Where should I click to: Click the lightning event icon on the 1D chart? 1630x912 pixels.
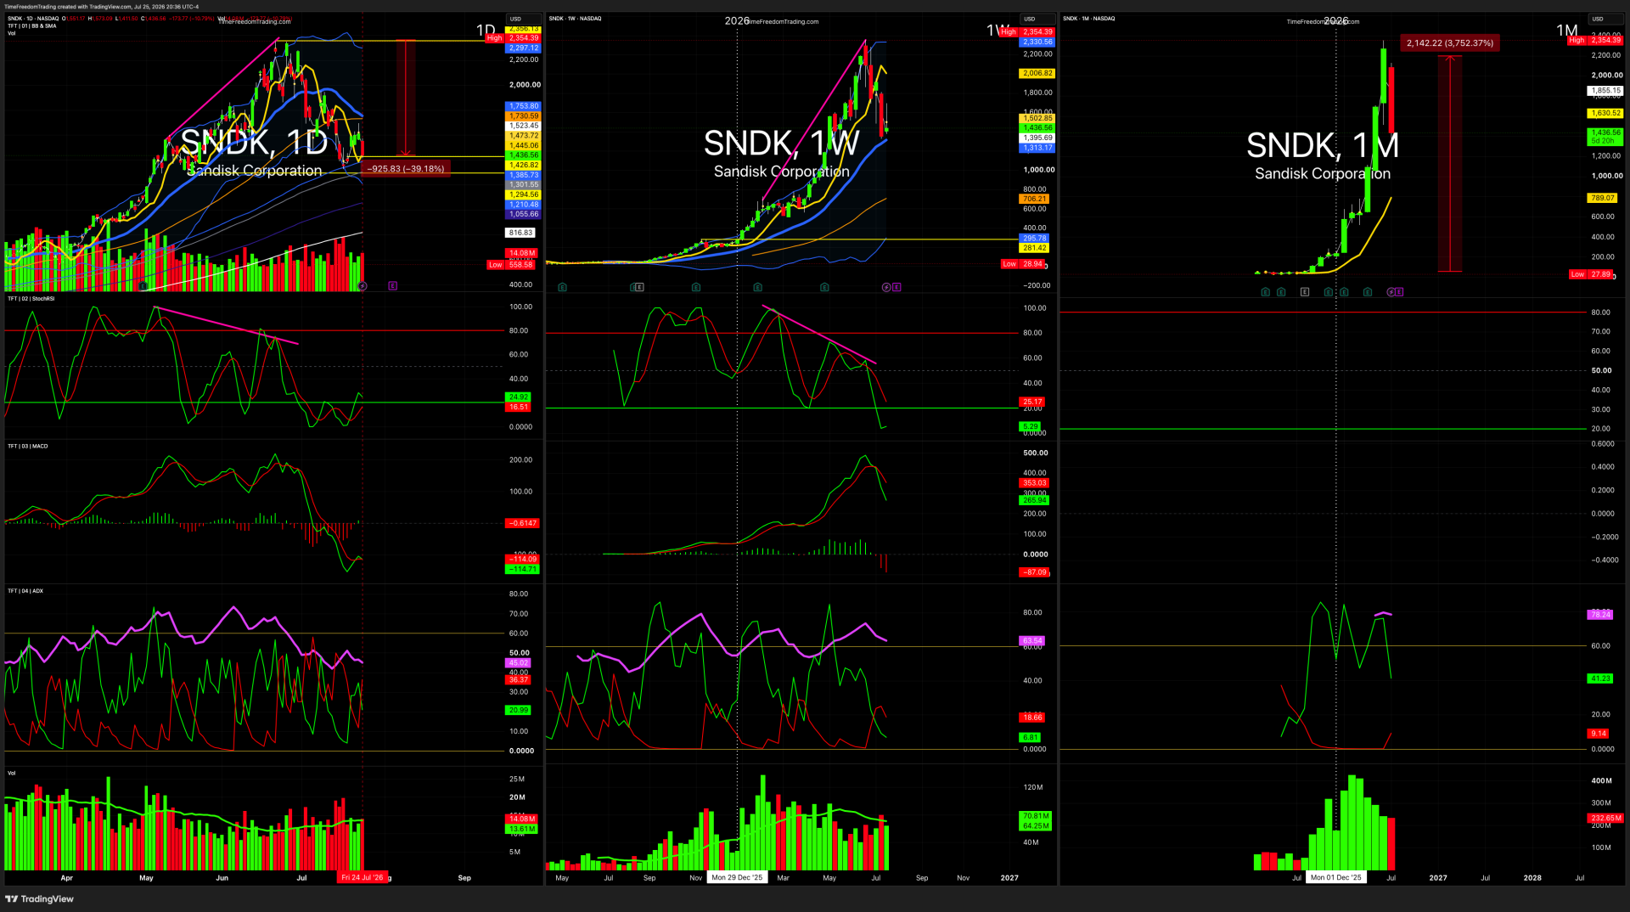[363, 286]
